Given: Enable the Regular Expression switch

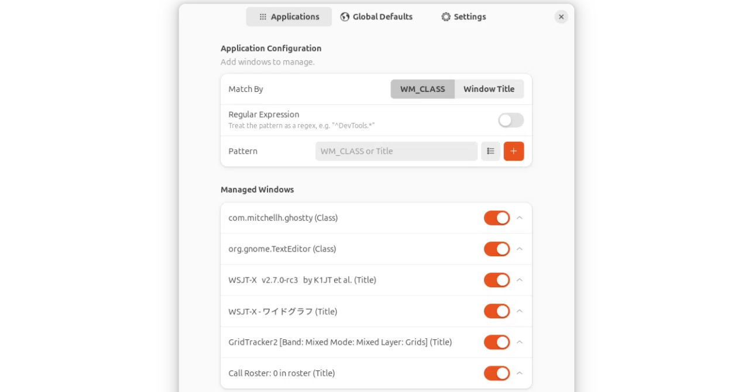Looking at the screenshot, I should (x=511, y=121).
